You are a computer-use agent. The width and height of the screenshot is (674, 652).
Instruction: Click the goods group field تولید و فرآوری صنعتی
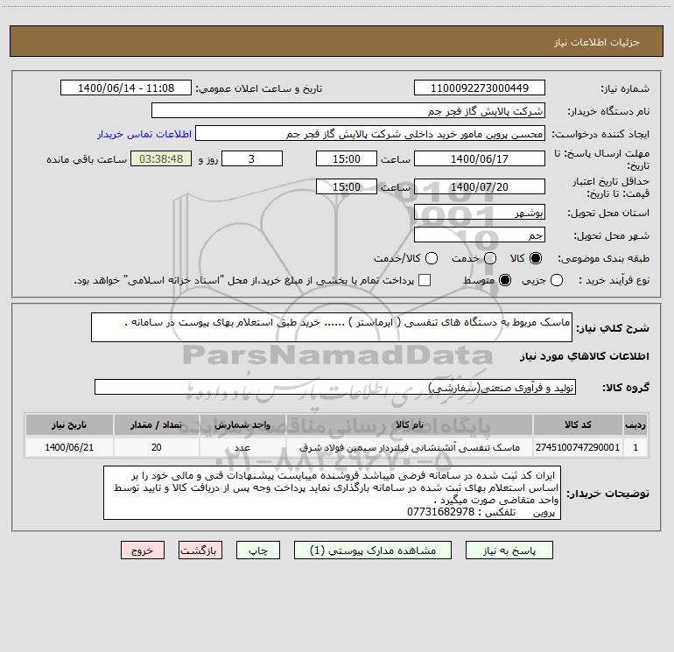tap(335, 387)
